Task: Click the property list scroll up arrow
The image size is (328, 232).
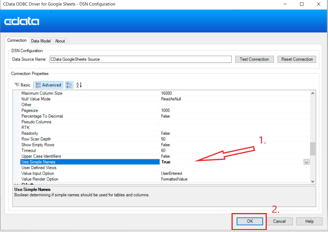Action: click(313, 93)
